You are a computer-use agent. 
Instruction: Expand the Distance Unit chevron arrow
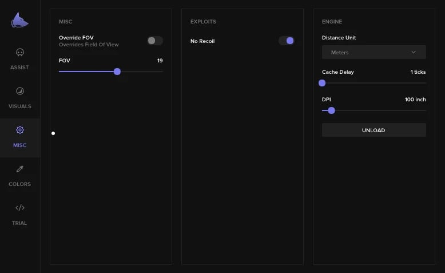pos(414,52)
